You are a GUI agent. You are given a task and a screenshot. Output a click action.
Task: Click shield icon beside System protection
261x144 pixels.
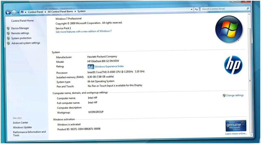(8, 38)
